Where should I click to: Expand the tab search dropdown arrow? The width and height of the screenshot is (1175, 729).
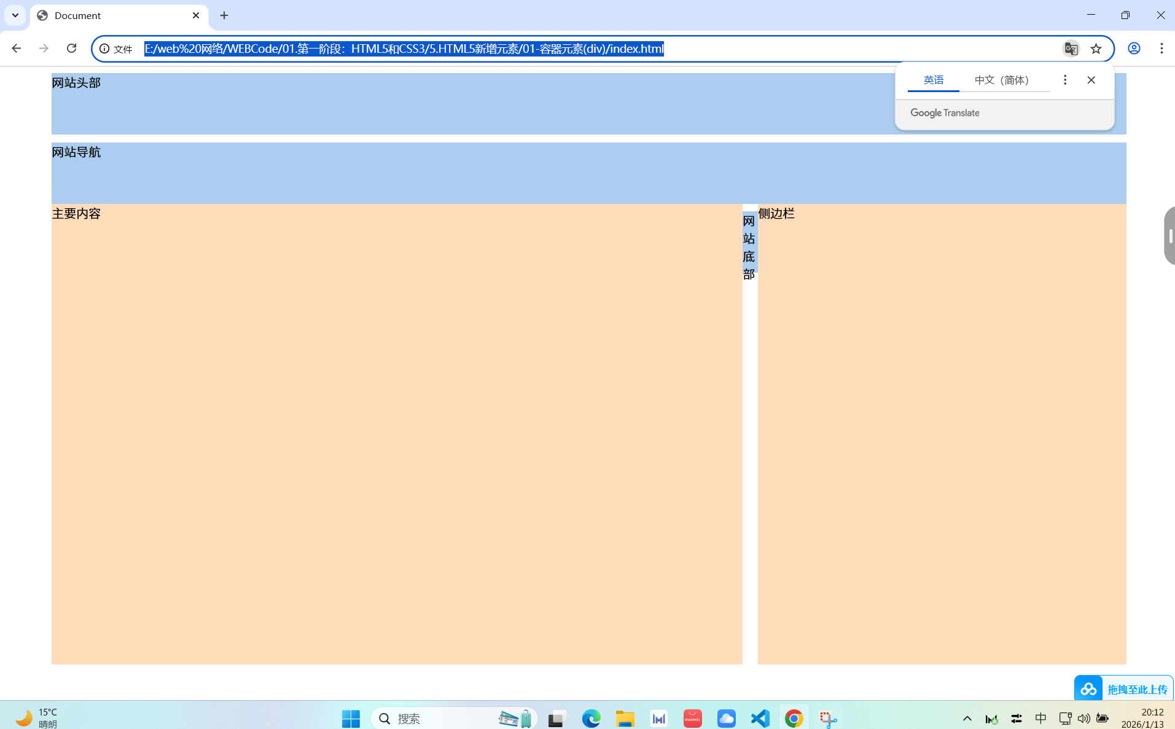click(15, 15)
